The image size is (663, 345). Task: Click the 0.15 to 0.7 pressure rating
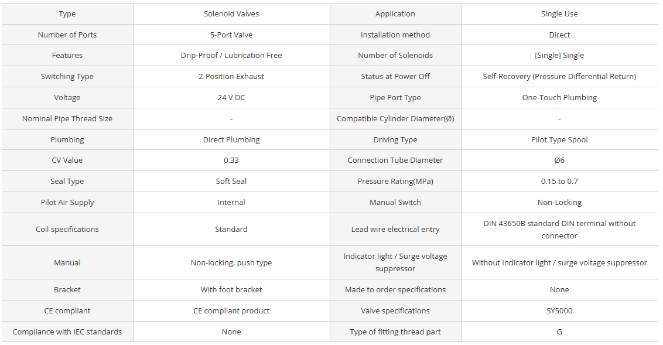(x=559, y=182)
